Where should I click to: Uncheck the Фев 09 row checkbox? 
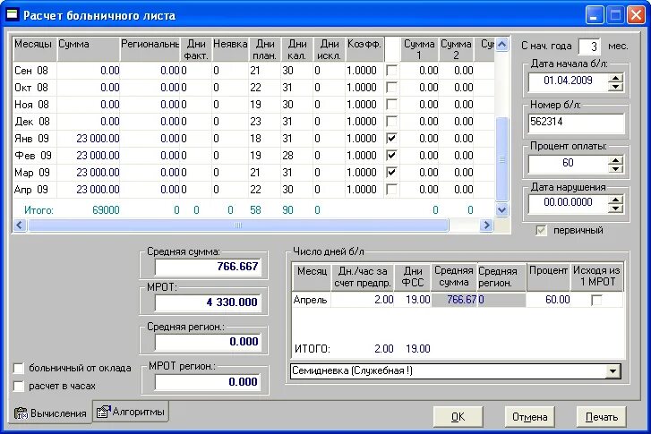pos(391,156)
